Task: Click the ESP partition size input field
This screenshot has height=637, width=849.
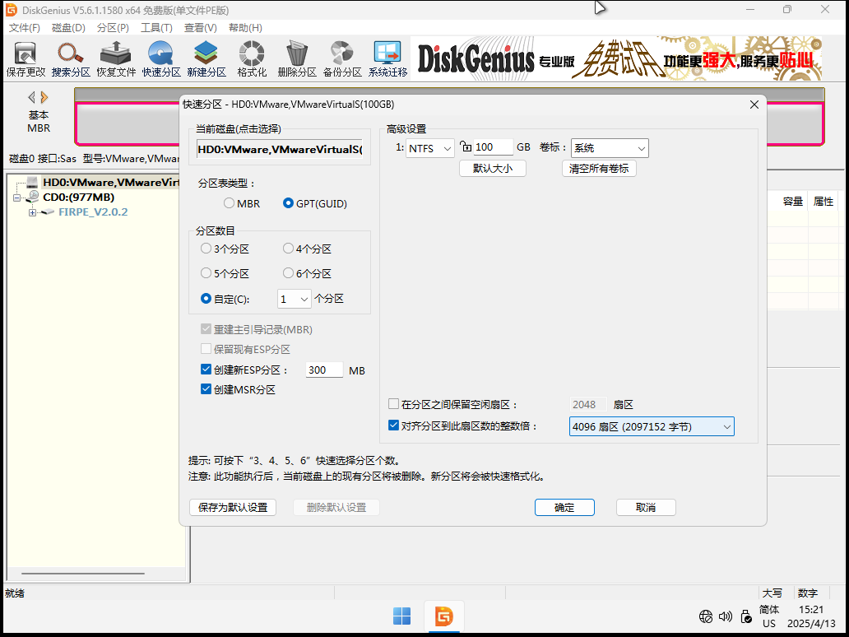Action: click(x=324, y=370)
